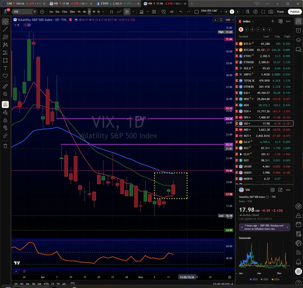The height and width of the screenshot is (288, 303).
Task: Enter fullscreen mode
Action: coord(263,12)
